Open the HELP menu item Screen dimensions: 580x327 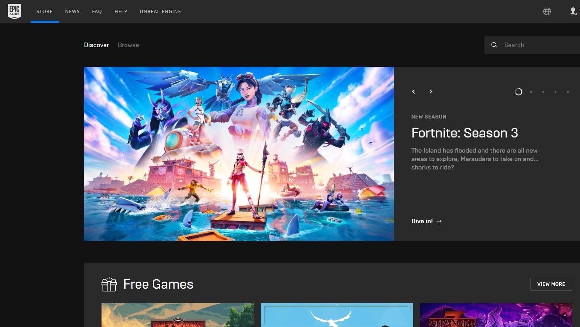121,11
